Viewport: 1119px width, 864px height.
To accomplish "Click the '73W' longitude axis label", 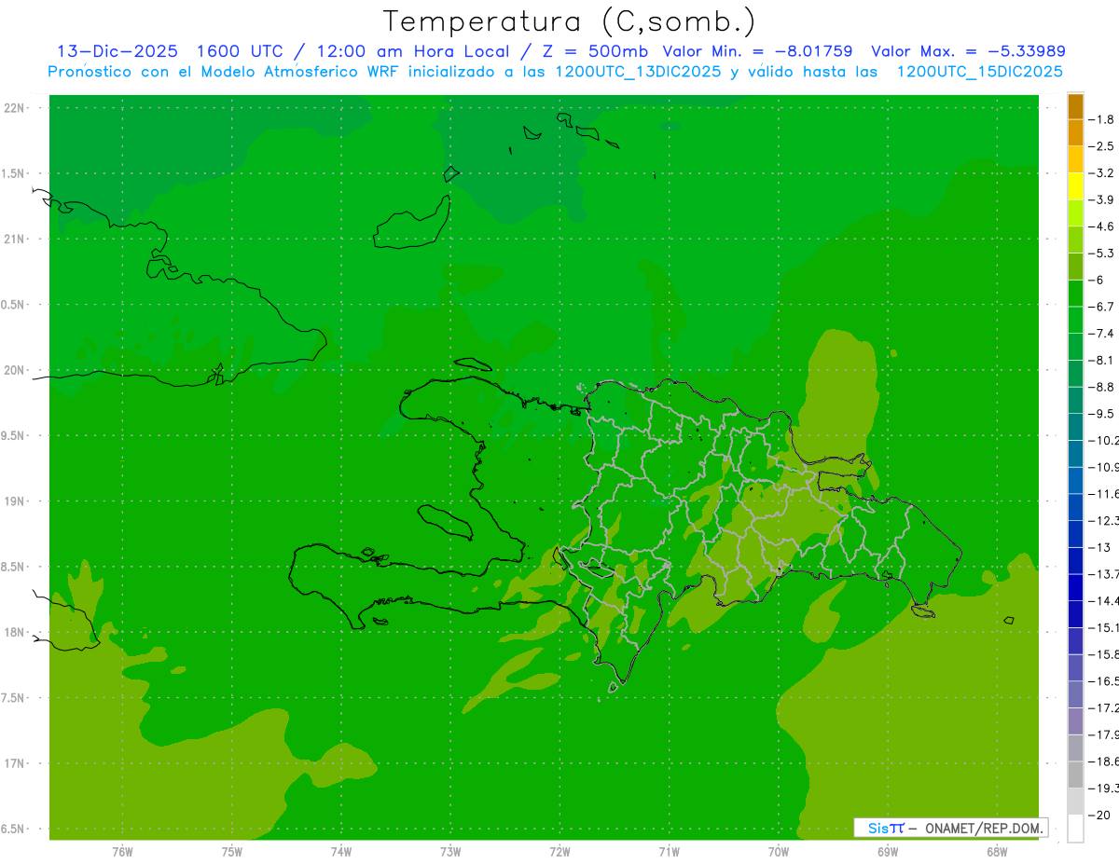I will click(x=450, y=852).
